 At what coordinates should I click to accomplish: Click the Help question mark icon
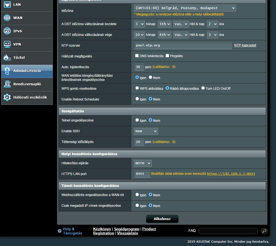tap(60, 231)
